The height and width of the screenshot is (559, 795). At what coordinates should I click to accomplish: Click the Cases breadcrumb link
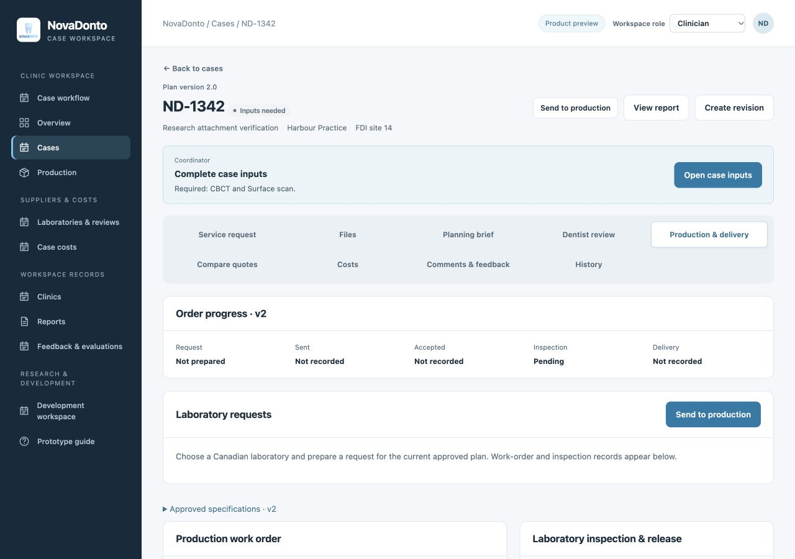tap(223, 24)
